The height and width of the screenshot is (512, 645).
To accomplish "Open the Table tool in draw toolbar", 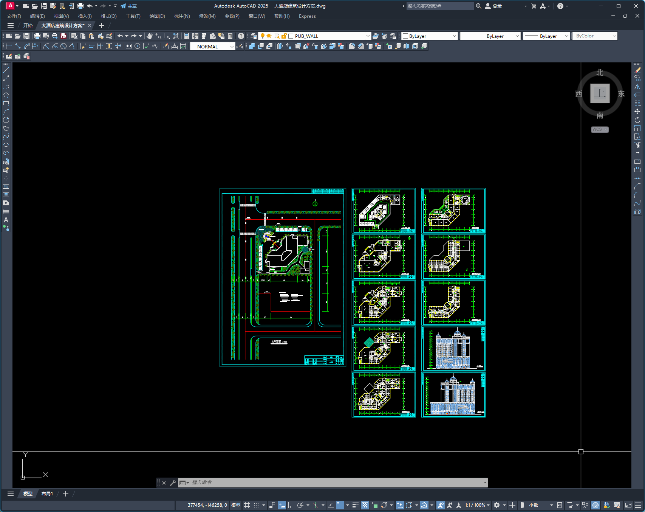I will coord(6,211).
